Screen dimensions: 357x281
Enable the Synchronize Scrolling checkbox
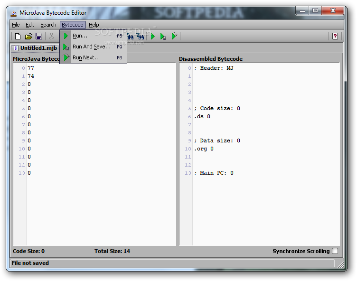click(x=335, y=251)
